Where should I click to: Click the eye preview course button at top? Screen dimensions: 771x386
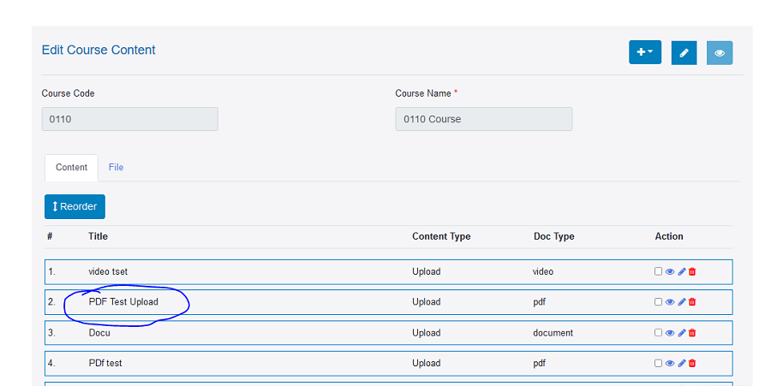tap(720, 52)
